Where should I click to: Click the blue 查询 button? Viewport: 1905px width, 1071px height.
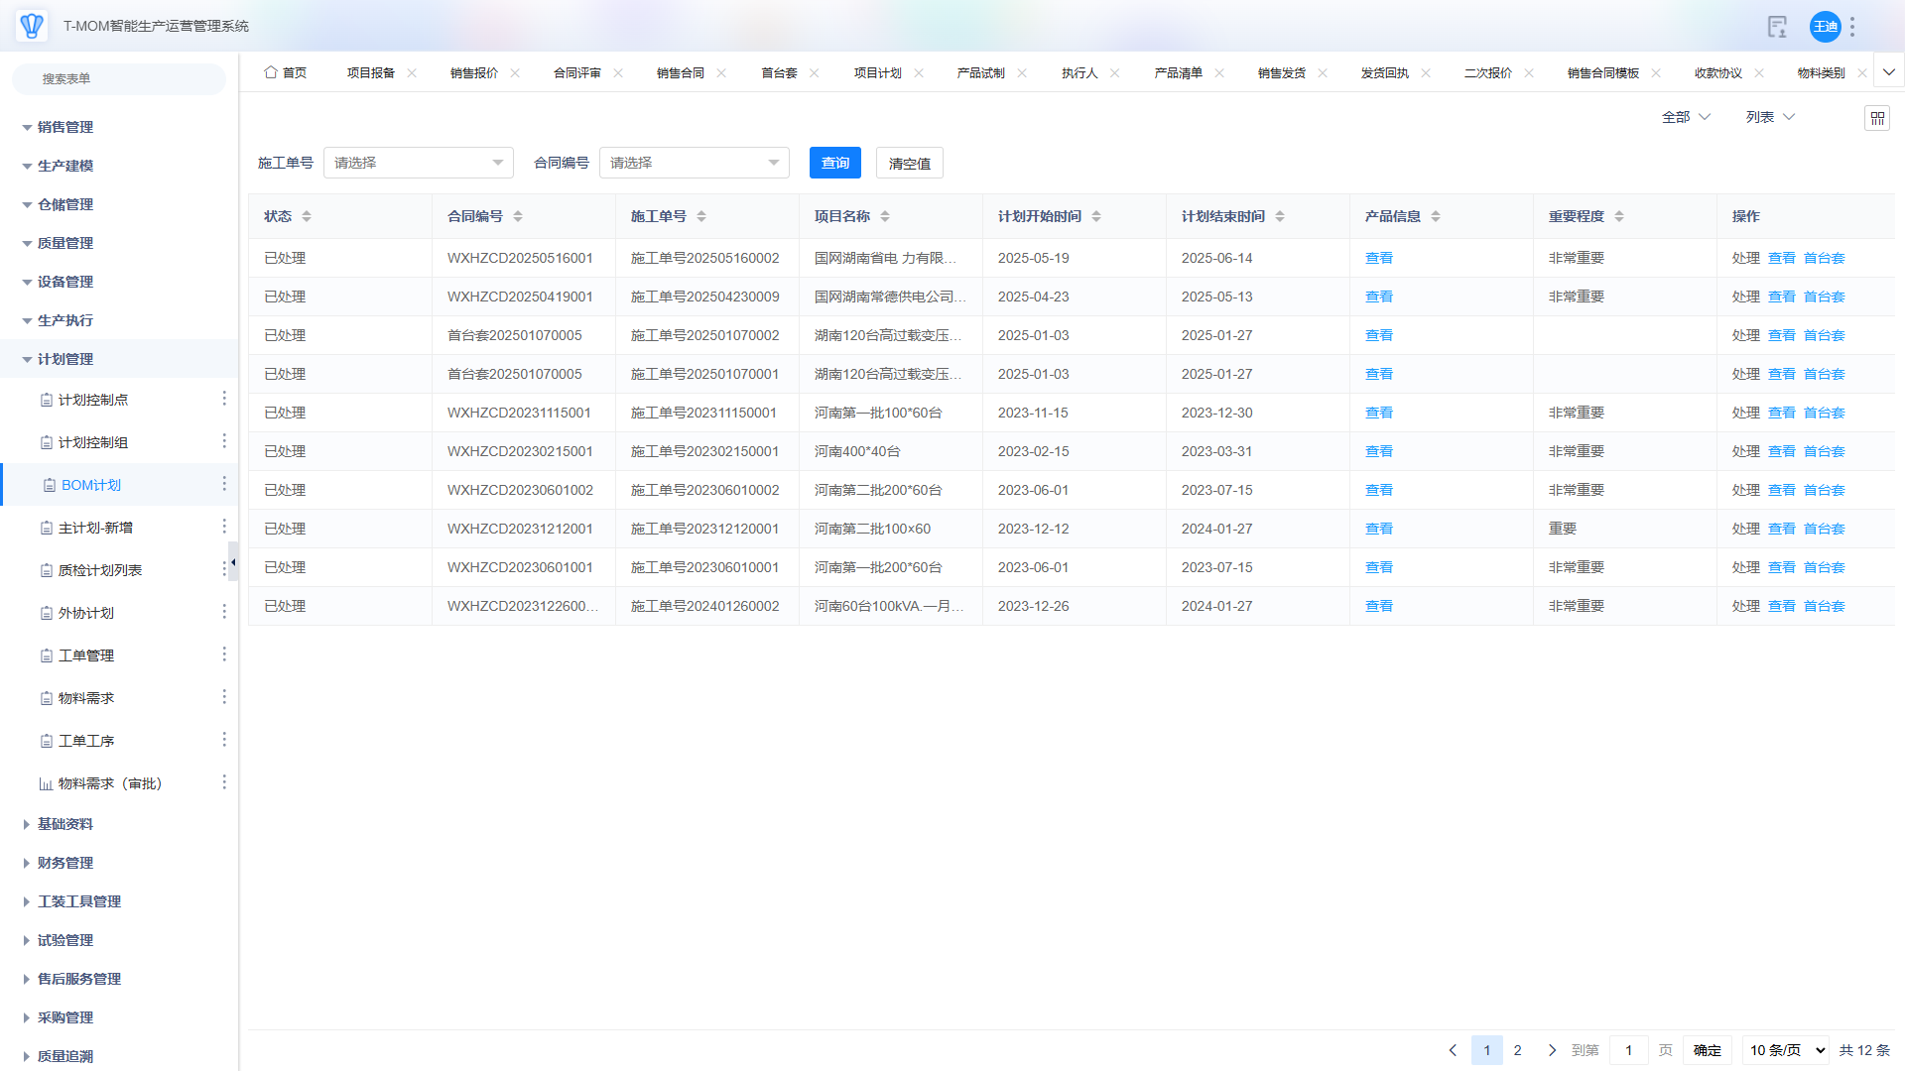tap(834, 163)
